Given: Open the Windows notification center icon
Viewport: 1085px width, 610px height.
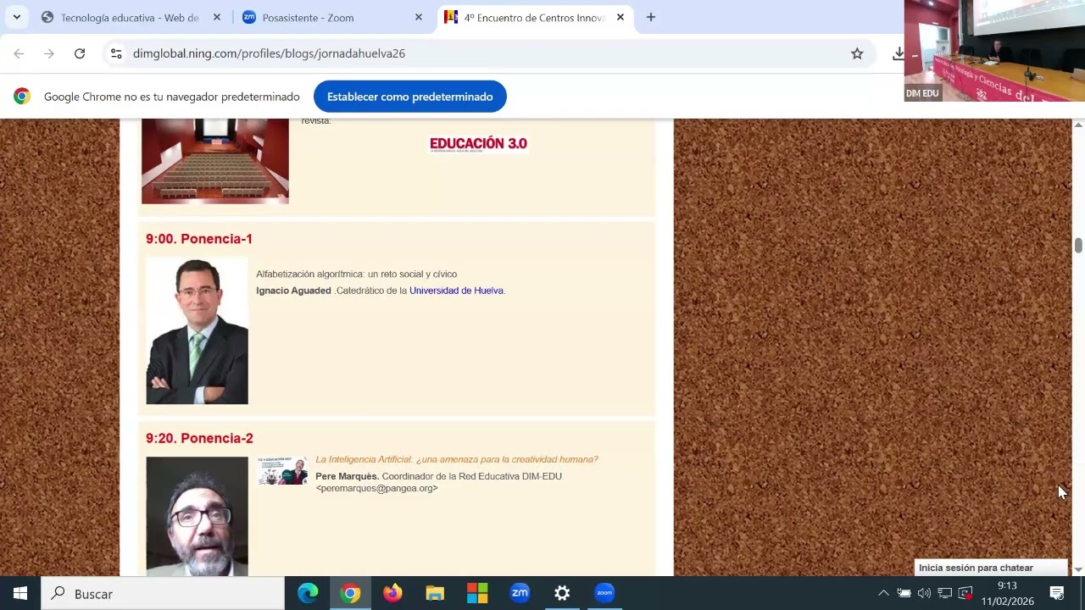Looking at the screenshot, I should click(1057, 593).
